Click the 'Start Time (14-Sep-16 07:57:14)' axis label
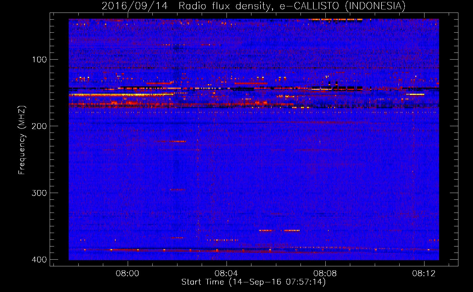This screenshot has height=292, width=473. (253, 282)
